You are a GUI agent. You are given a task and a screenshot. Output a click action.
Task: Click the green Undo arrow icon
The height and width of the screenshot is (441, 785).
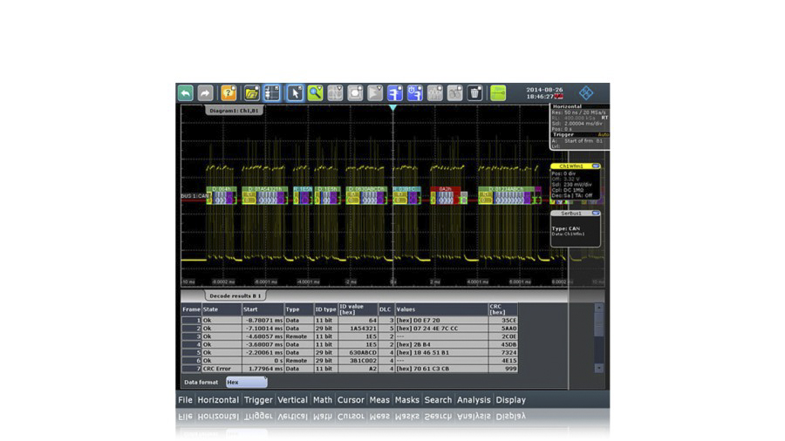(186, 93)
